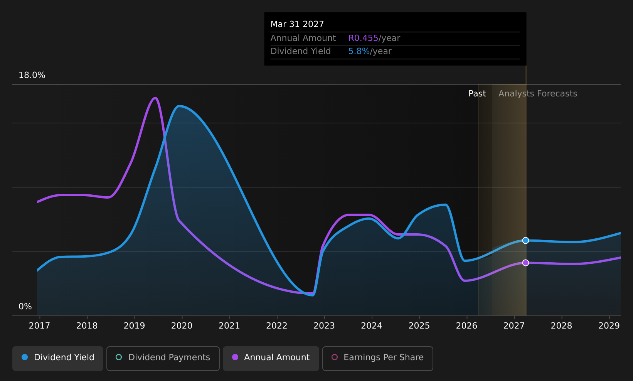Click the 'Analysts Forecasts' label
Screen dimensions: 633x381
(538, 94)
